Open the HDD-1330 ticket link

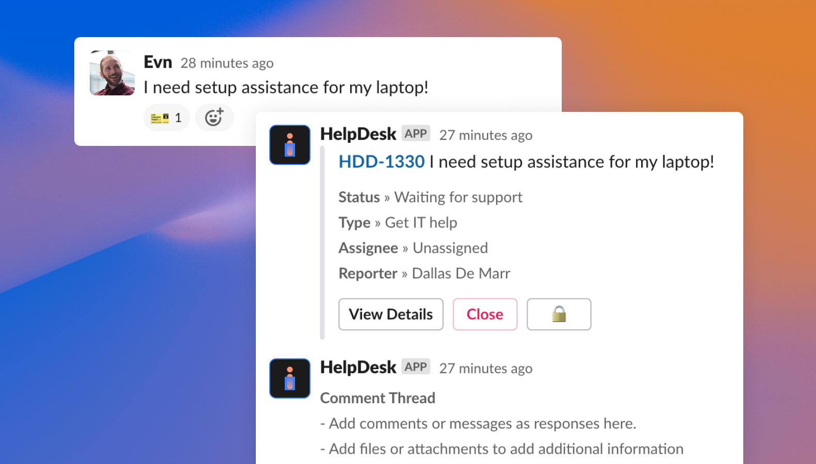tap(381, 162)
